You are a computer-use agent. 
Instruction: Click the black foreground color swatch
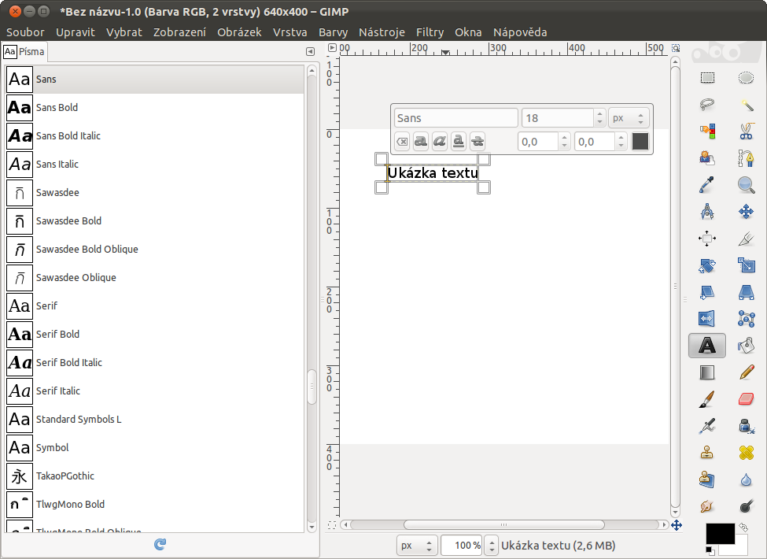click(720, 534)
